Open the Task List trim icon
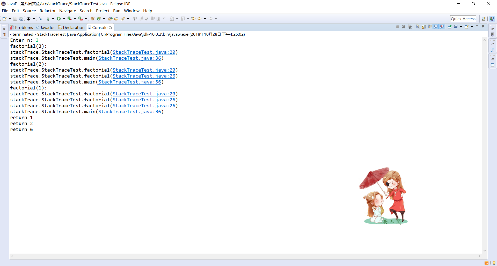 click(x=493, y=34)
